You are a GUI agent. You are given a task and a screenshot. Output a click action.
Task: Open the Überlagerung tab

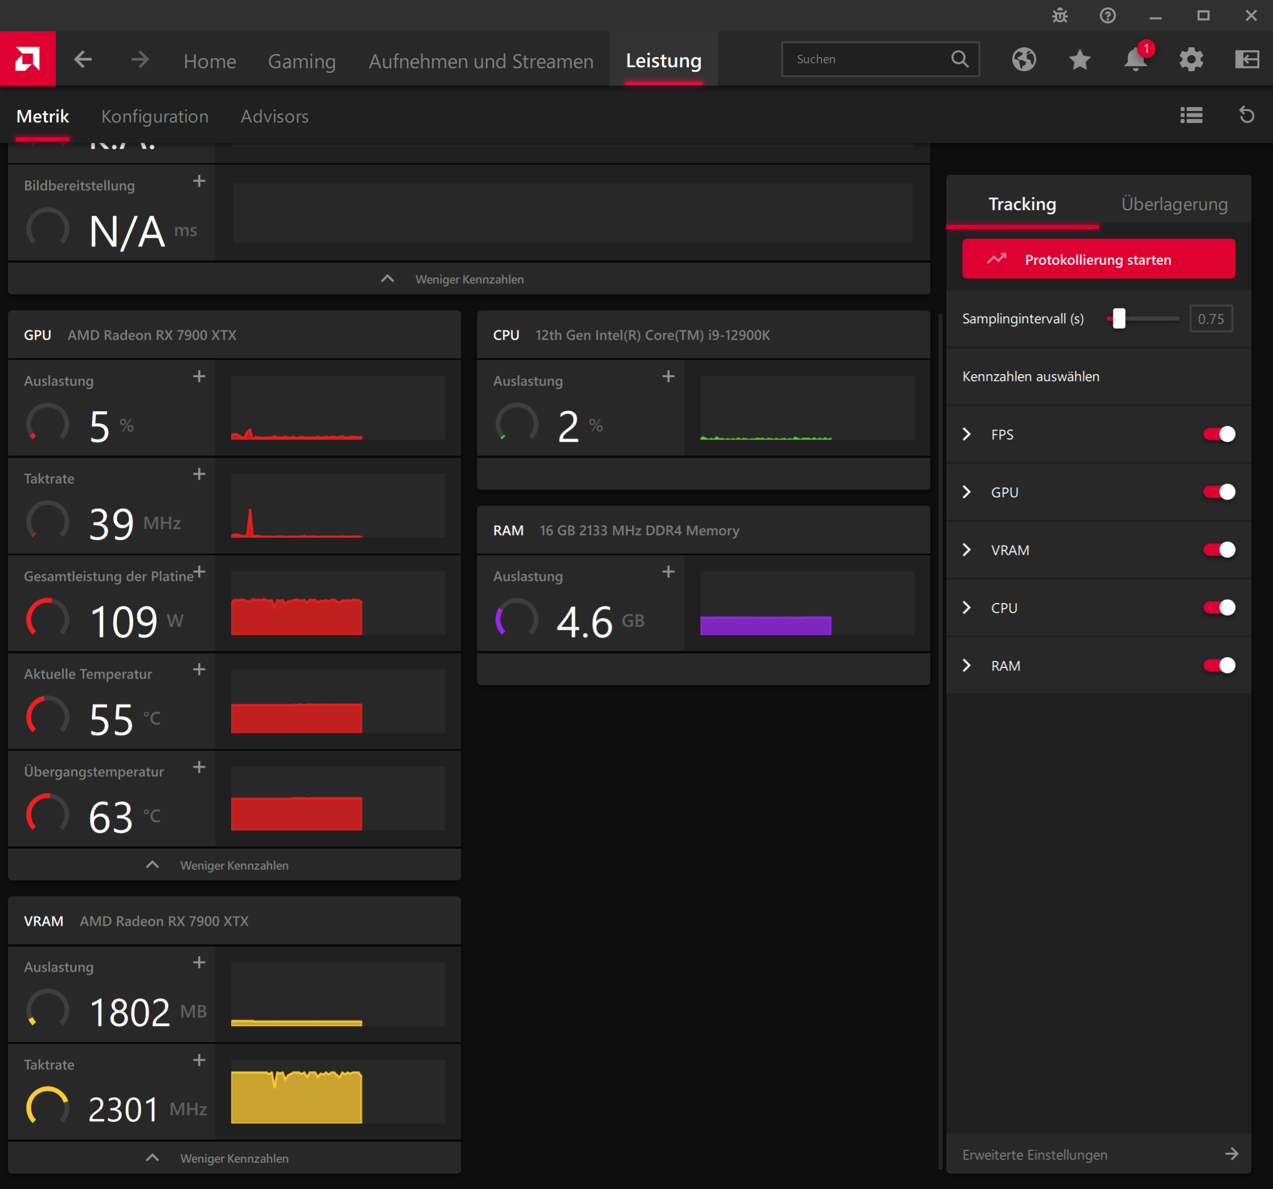[1174, 204]
